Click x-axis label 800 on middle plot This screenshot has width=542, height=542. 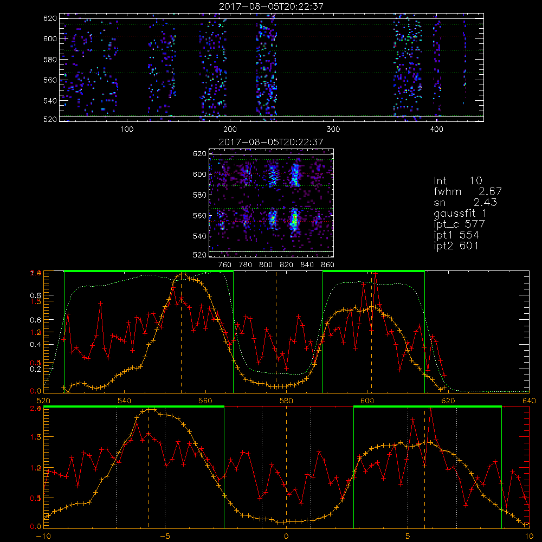click(x=266, y=265)
